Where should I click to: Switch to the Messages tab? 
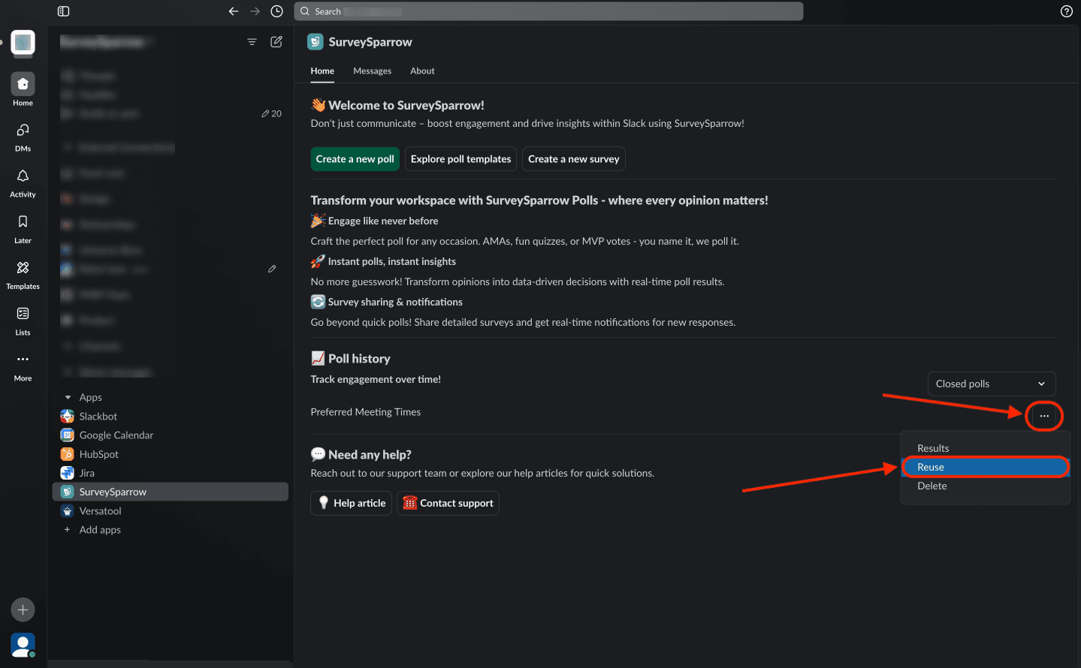(372, 71)
